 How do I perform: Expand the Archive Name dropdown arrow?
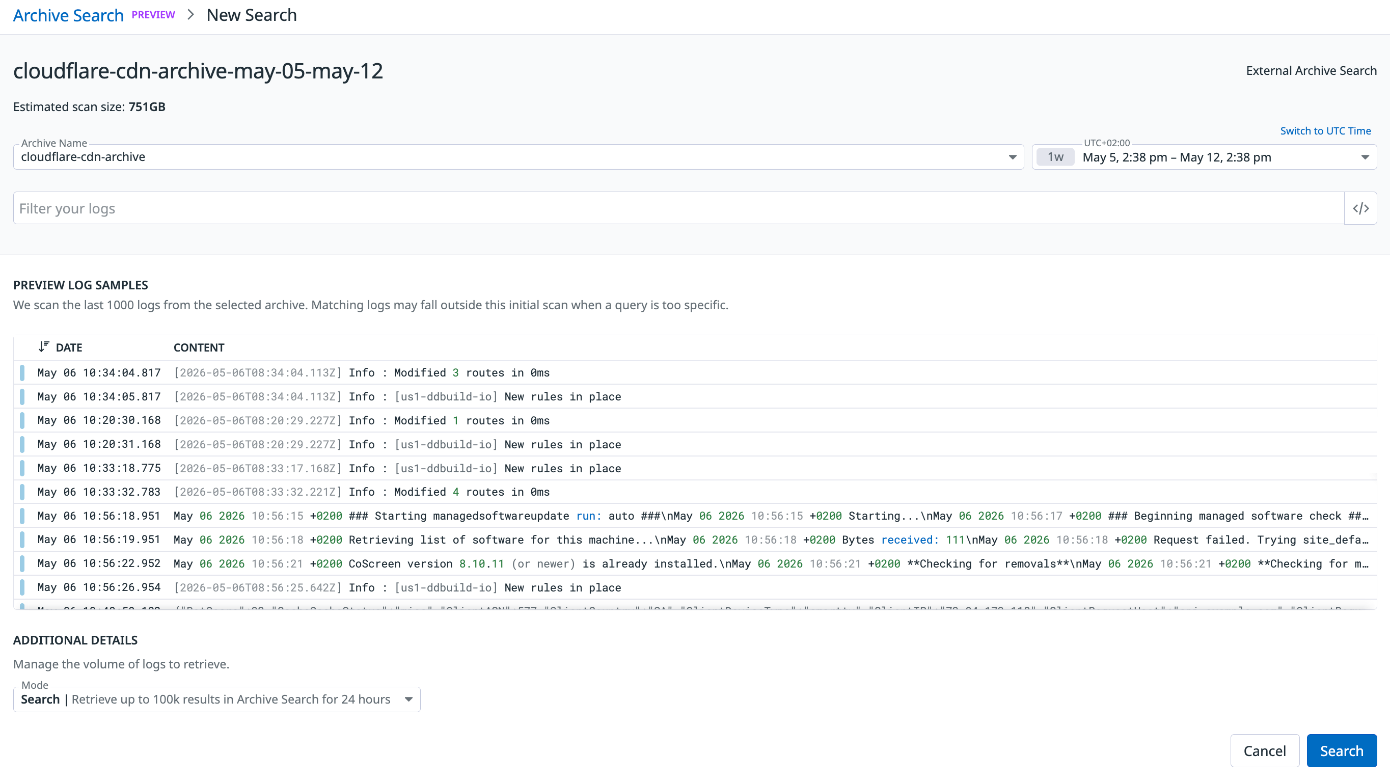pyautogui.click(x=1012, y=157)
